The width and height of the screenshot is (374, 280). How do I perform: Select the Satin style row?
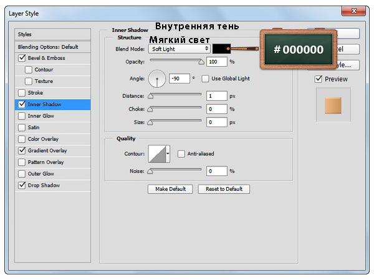click(x=53, y=127)
